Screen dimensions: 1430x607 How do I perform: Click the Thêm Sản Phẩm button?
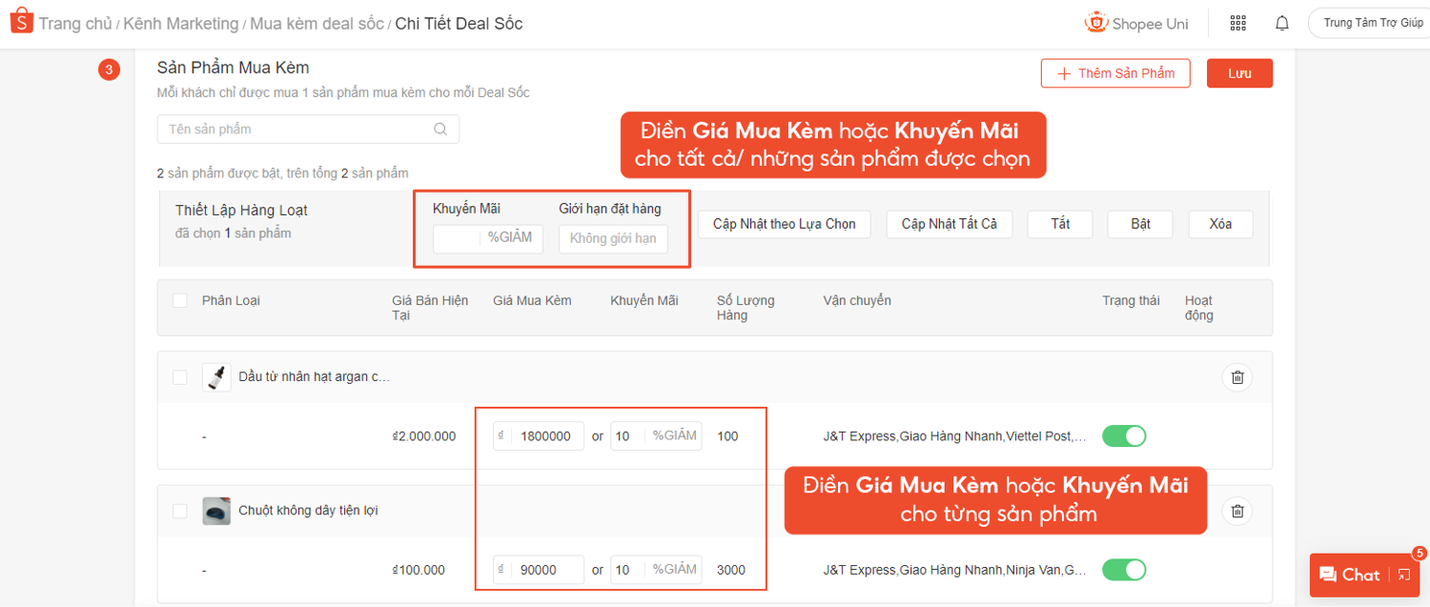1115,73
